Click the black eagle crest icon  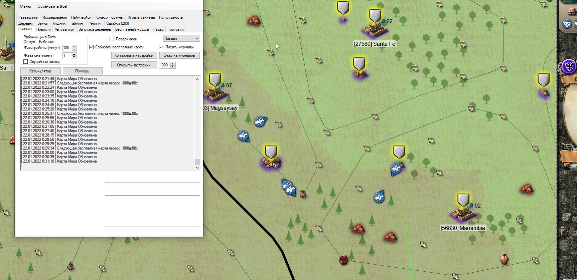pyautogui.click(x=568, y=66)
